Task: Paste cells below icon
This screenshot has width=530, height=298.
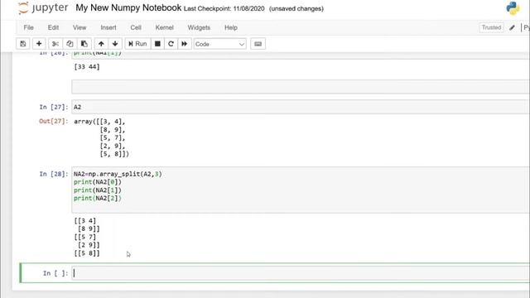Action: click(84, 44)
